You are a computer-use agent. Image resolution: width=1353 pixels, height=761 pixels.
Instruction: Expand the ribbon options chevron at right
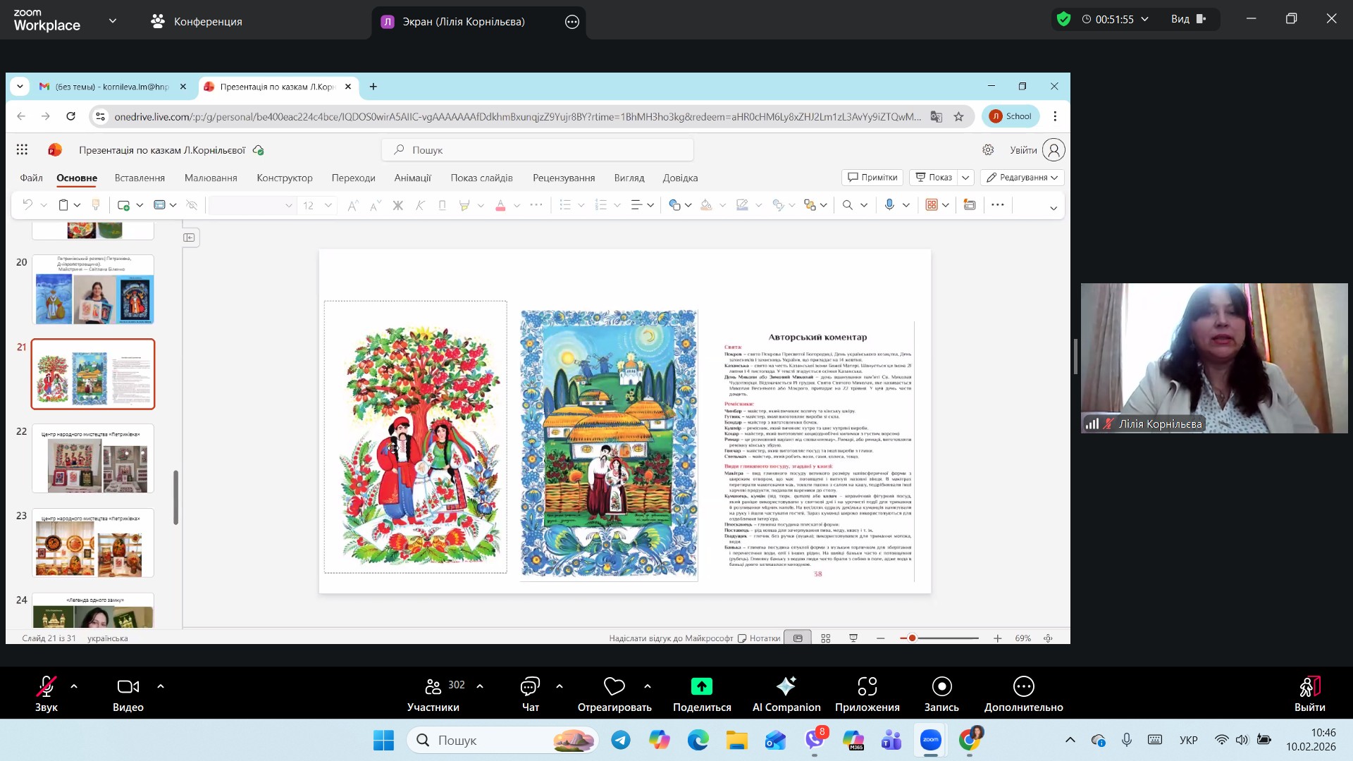click(1053, 208)
